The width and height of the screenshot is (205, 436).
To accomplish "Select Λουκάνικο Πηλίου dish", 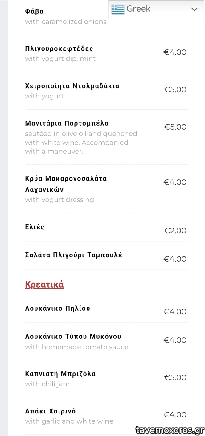I will (57, 308).
